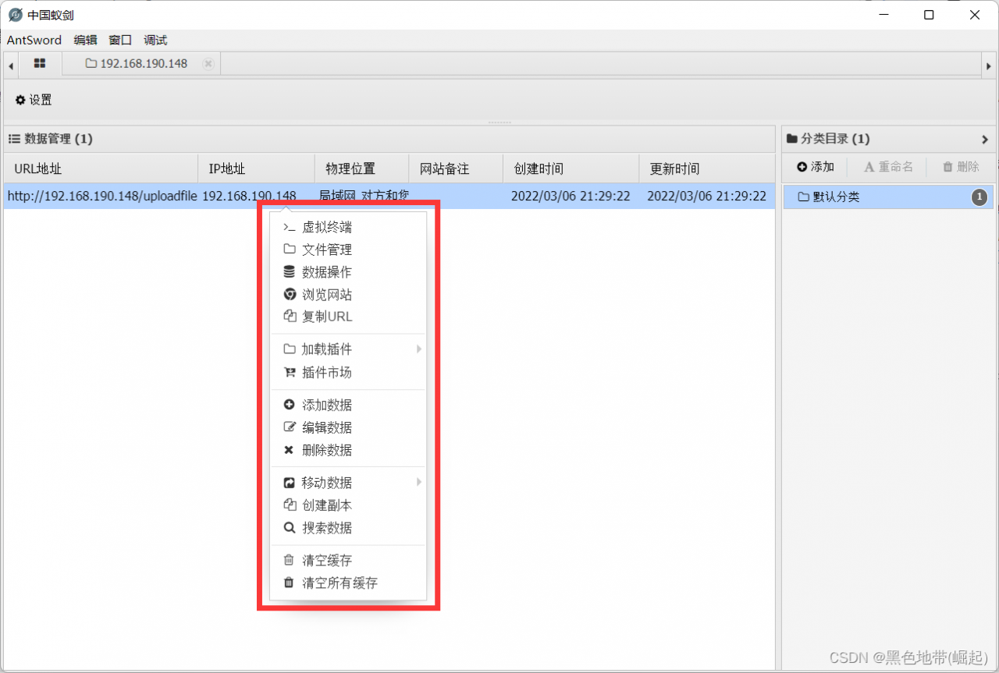Click the 中国蚁剑 app icon in title bar
Image resolution: width=999 pixels, height=673 pixels.
[x=15, y=15]
